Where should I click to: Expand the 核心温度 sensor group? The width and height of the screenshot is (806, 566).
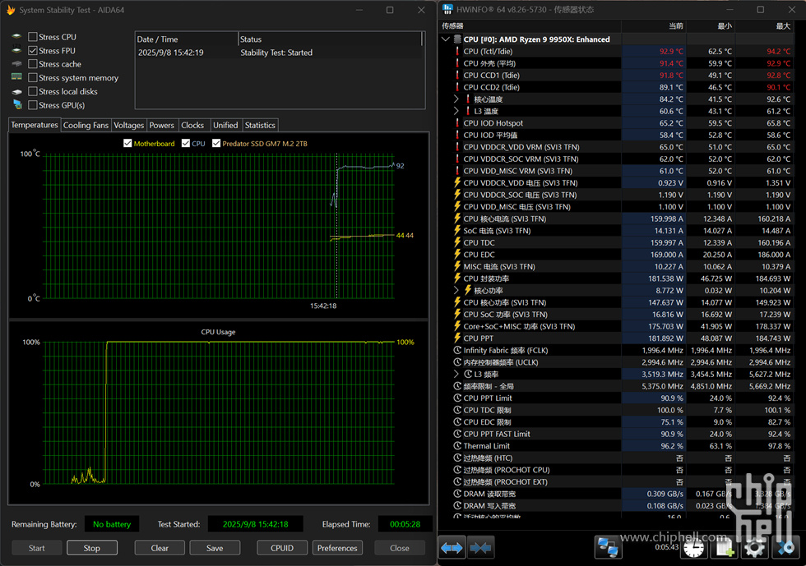click(456, 99)
